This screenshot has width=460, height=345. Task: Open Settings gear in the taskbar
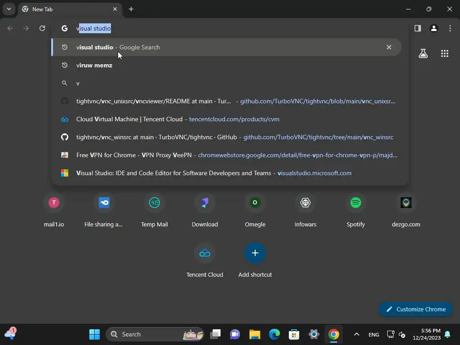(x=314, y=334)
